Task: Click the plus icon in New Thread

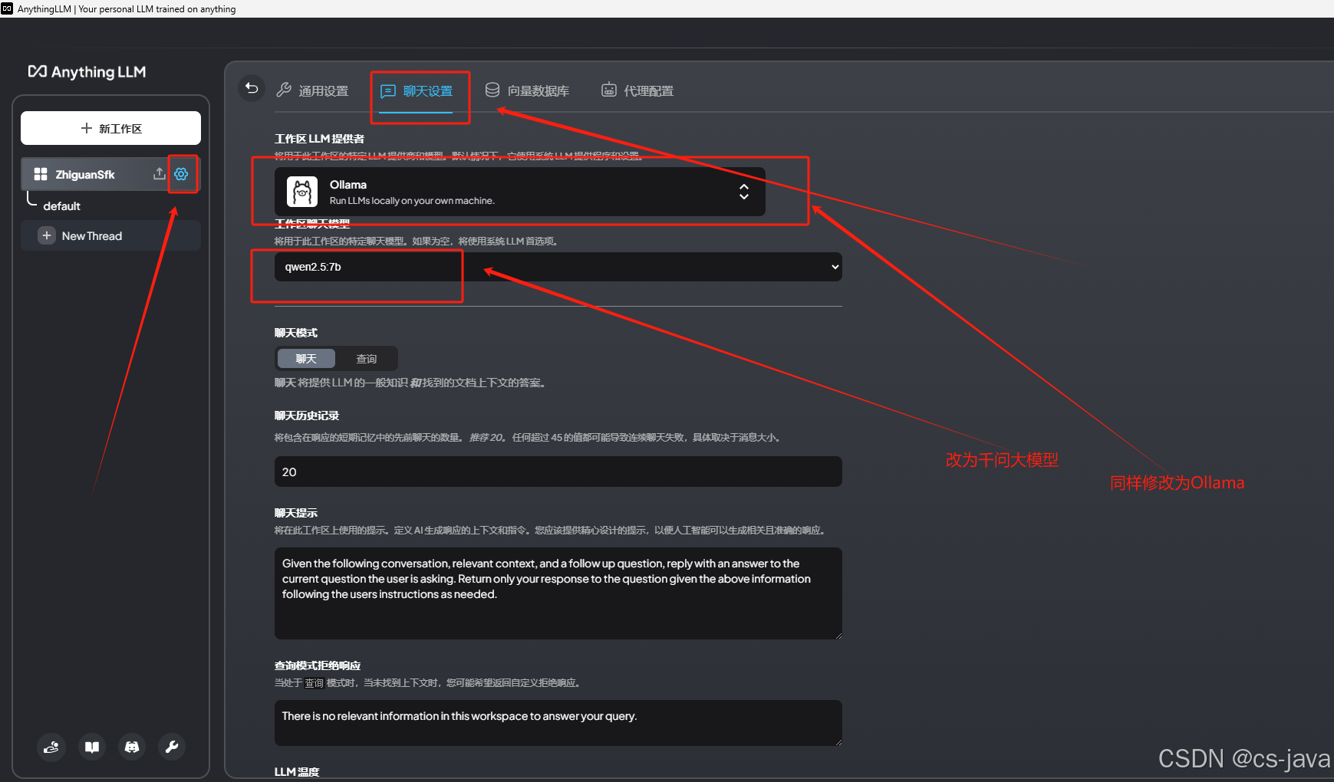Action: tap(47, 235)
